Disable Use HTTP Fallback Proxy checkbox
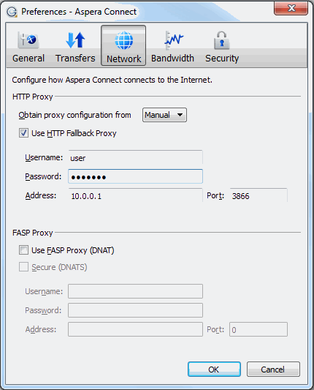 pos(23,133)
